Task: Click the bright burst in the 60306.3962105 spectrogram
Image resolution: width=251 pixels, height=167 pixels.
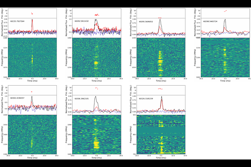Action: point(96,144)
